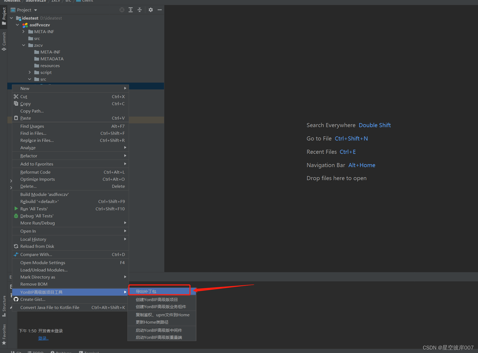Viewport: 478px width, 353px height.
Task: Select Create Gist... GitHub entry
Action: coord(70,299)
